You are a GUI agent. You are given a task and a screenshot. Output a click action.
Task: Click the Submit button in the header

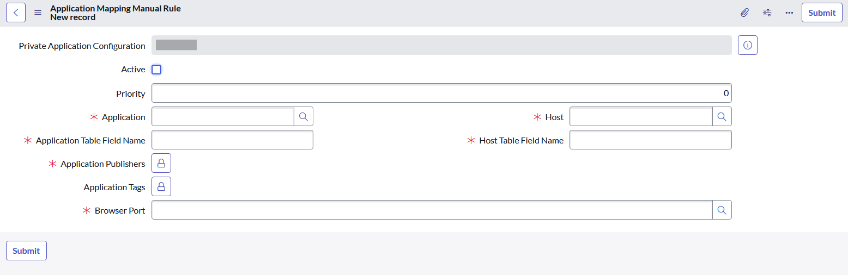[x=822, y=12]
